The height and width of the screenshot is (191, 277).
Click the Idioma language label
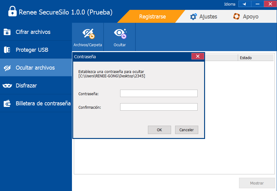(230, 4)
